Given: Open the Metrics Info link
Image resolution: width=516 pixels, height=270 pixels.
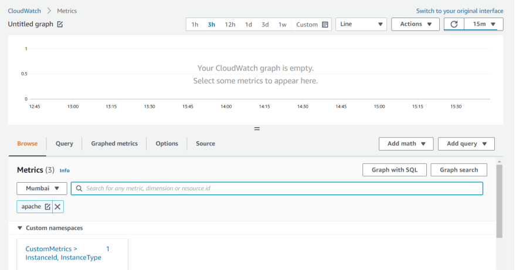Looking at the screenshot, I should (x=64, y=170).
